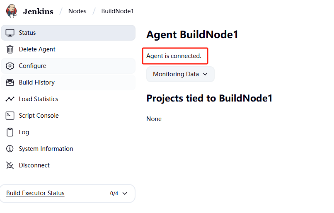
Task: Click the Load Statistics graph icon
Action: [x=10, y=99]
